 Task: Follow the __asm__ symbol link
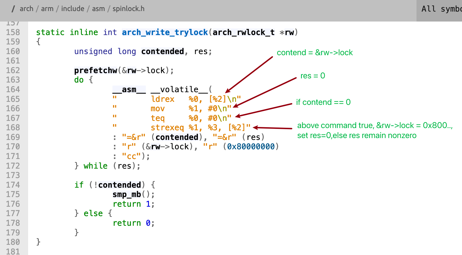pos(129,89)
